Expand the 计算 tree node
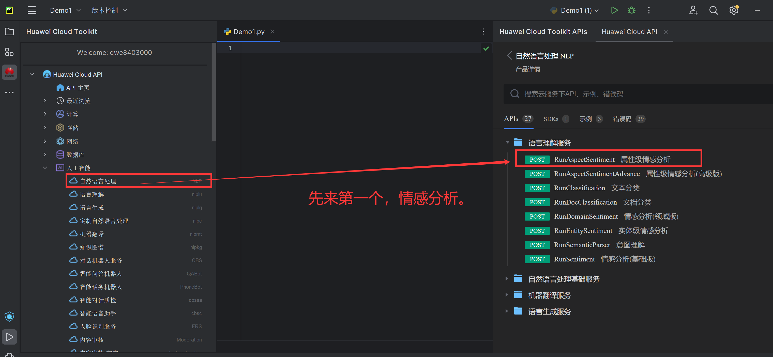Screen dimensions: 773x357 coord(45,114)
